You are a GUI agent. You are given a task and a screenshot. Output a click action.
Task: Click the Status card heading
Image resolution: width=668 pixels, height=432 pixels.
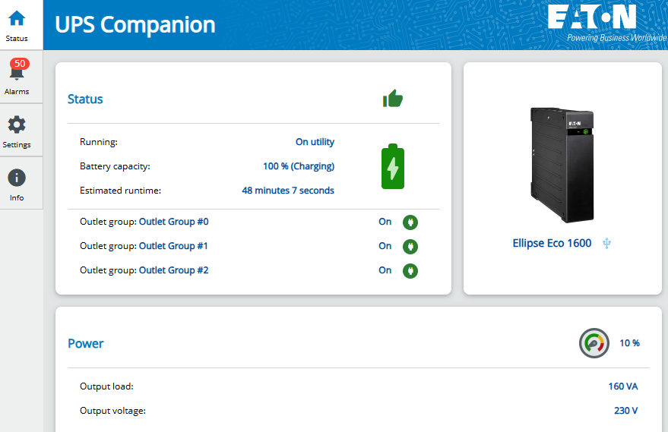pos(85,99)
